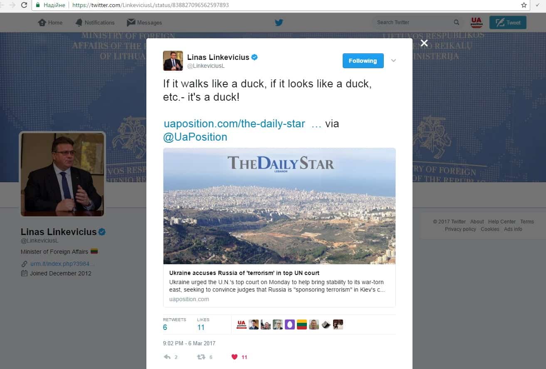This screenshot has height=369, width=546.
Task: Toggle the red heart like icon
Action: tap(235, 357)
